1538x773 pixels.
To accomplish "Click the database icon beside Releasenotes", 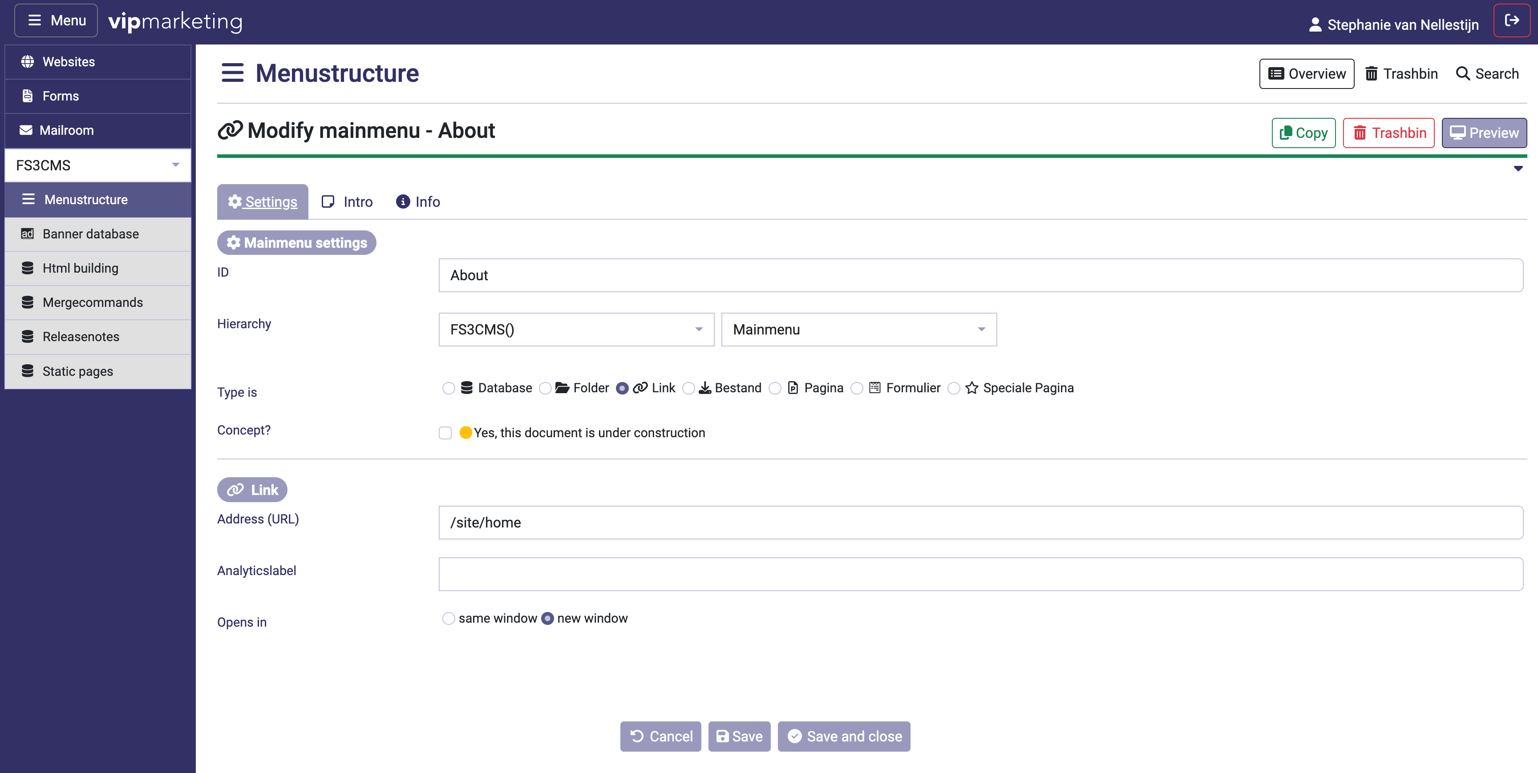I will pos(28,337).
